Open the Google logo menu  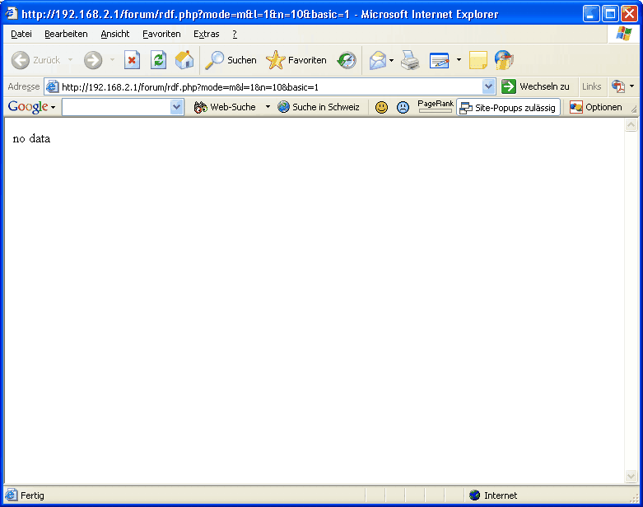pyautogui.click(x=31, y=107)
